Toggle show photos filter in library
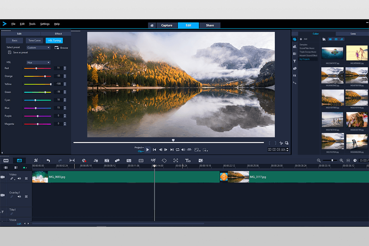Viewport: 369px width, 246px height. pos(336,39)
